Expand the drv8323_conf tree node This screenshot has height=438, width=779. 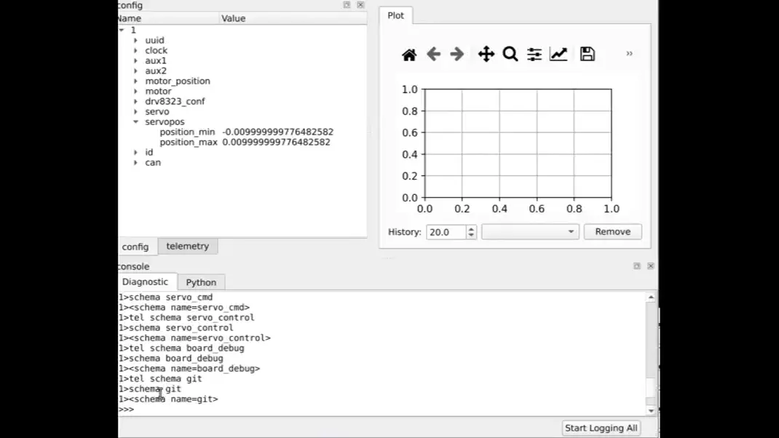[x=136, y=102]
